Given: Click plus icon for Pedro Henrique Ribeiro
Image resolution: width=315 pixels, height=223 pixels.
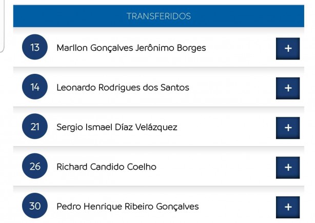Looking at the screenshot, I should point(288,207).
